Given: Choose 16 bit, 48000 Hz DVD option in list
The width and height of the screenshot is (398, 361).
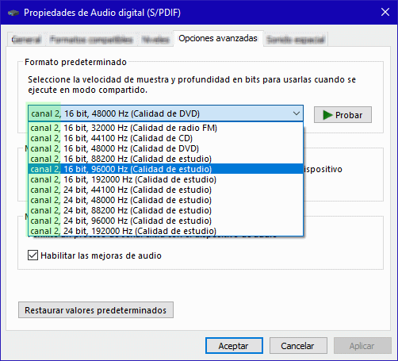Looking at the screenshot, I should [x=166, y=148].
